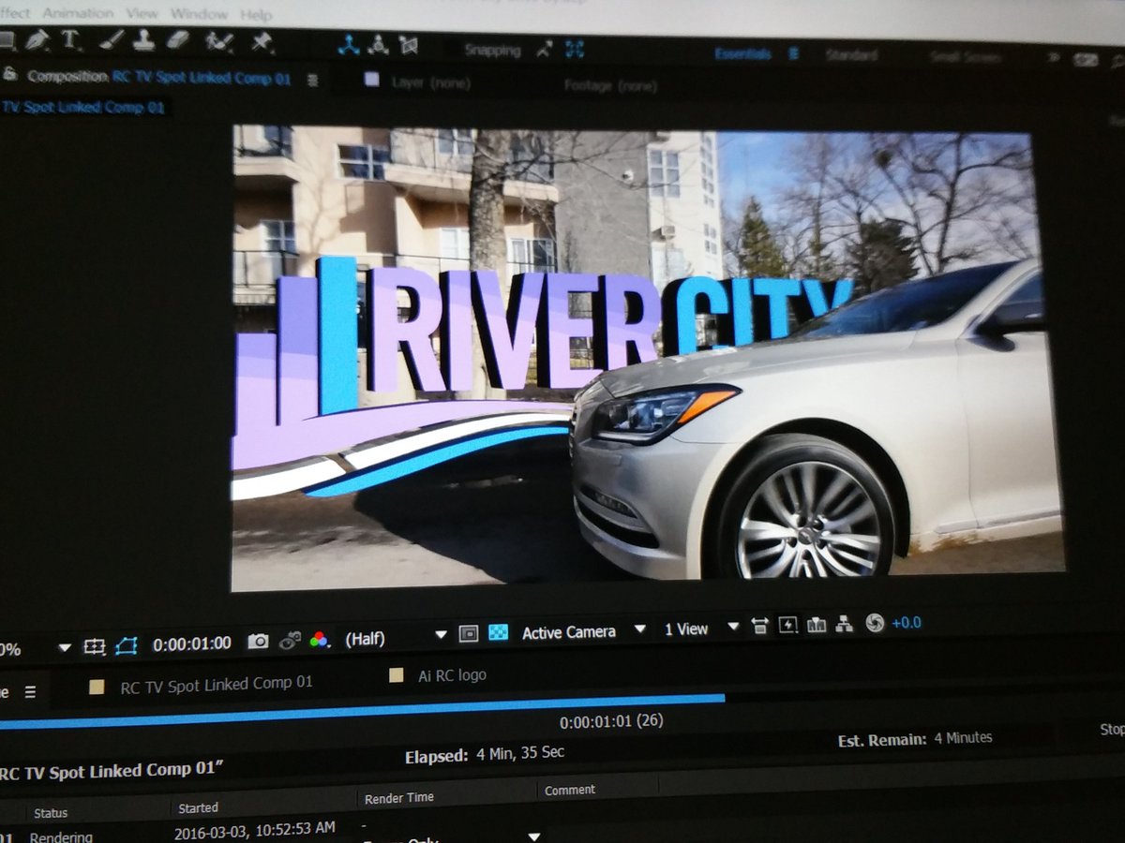
Task: Open the Comp Flowchart icon
Action: coord(845,624)
